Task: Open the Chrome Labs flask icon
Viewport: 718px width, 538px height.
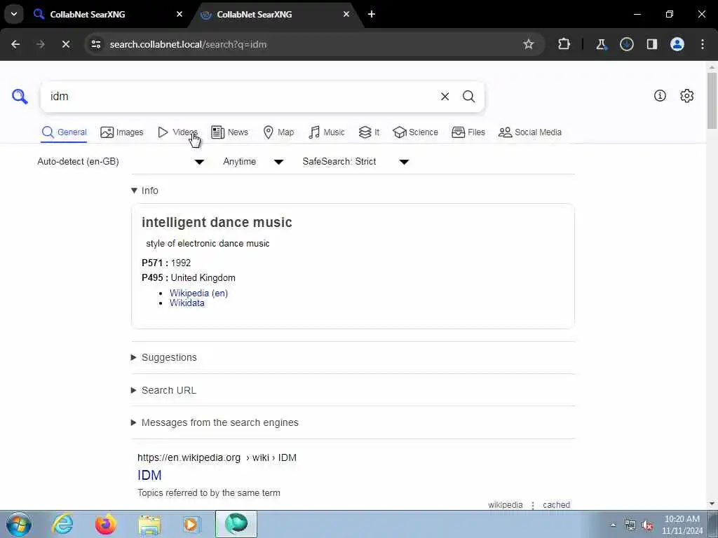Action: [601, 44]
